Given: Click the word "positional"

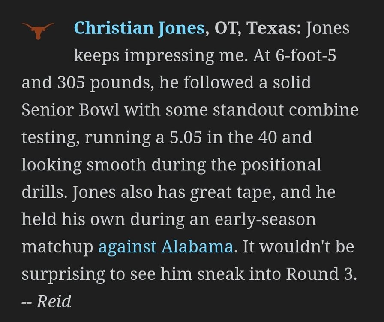Looking at the screenshot, I should pos(279,165).
